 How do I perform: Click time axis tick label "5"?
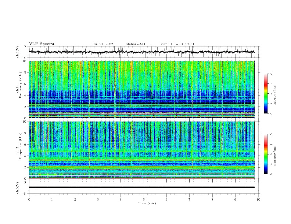click(x=144, y=199)
